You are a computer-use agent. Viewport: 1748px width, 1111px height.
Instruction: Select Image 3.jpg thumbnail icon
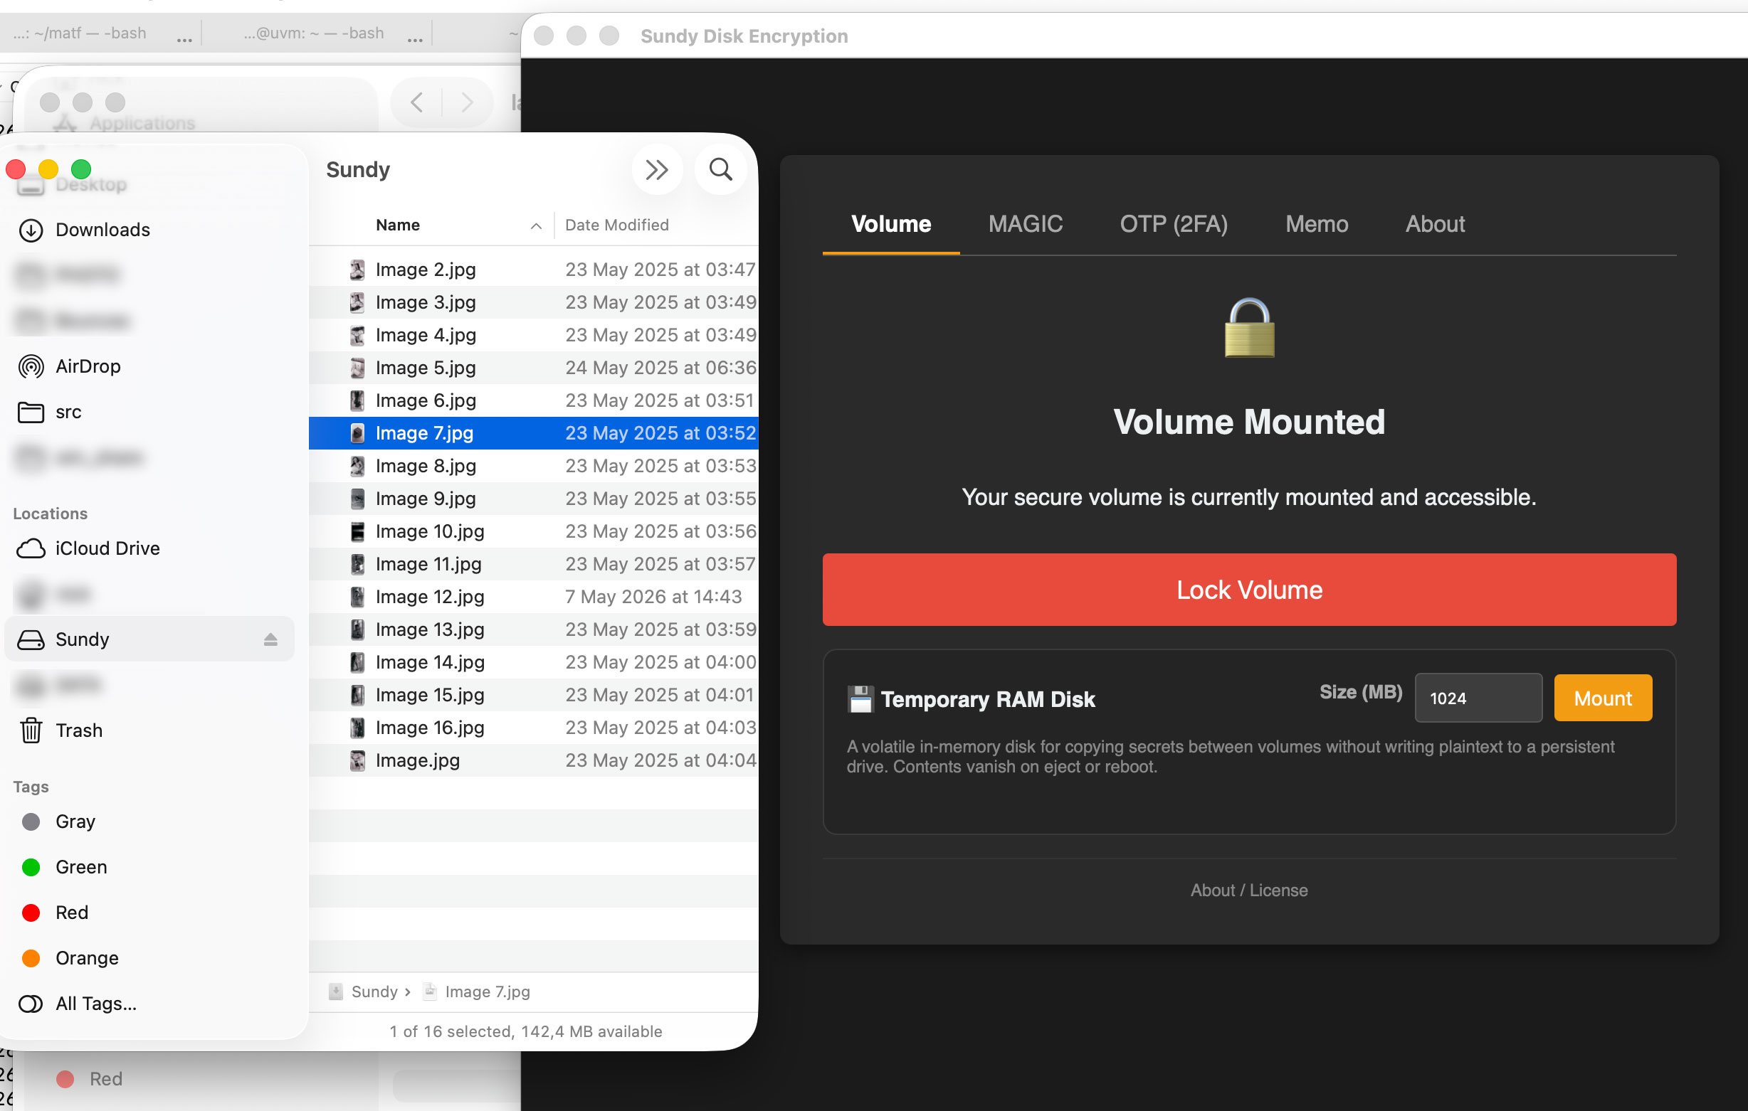357,302
